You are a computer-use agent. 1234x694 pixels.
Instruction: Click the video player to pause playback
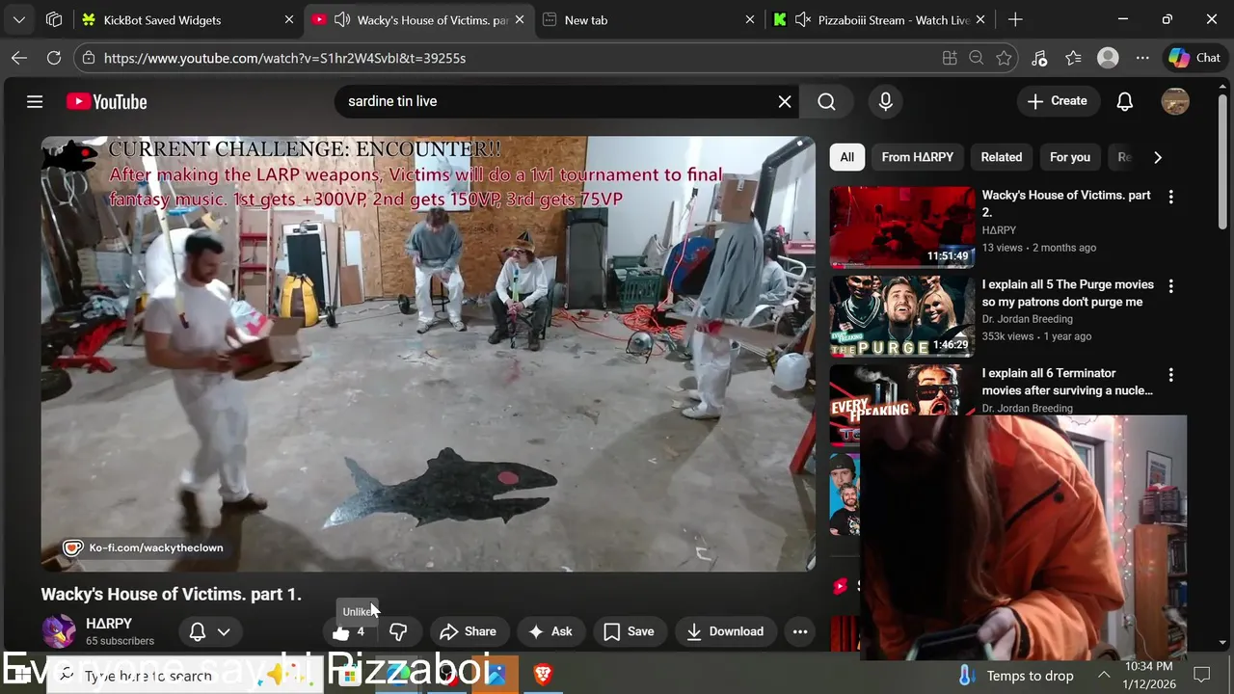point(428,354)
